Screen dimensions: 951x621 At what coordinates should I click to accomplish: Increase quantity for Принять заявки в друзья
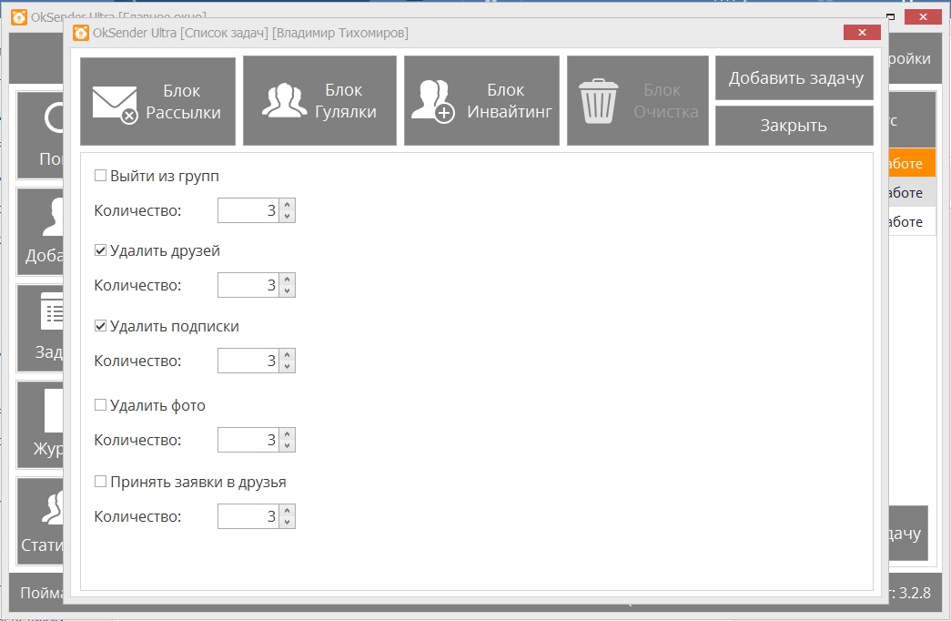coord(288,512)
